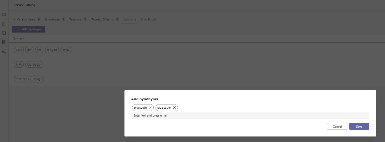Cancel the Add Synonyms dialog
385x142 pixels.
coord(337,127)
